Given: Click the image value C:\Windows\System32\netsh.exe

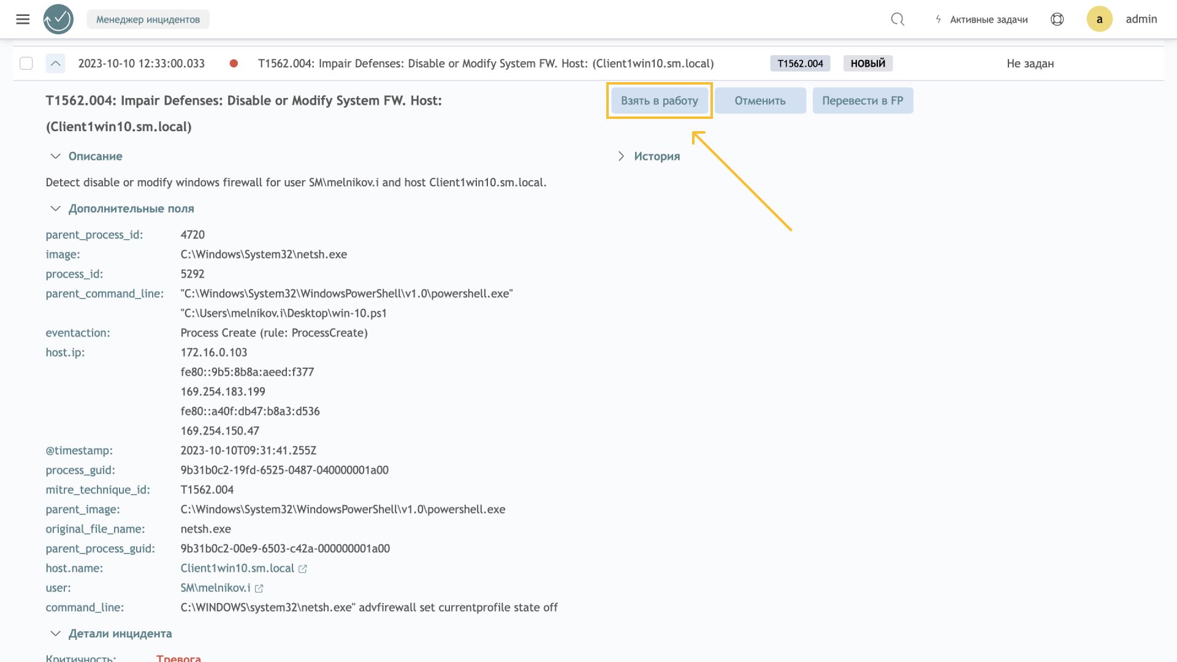Looking at the screenshot, I should 264,254.
